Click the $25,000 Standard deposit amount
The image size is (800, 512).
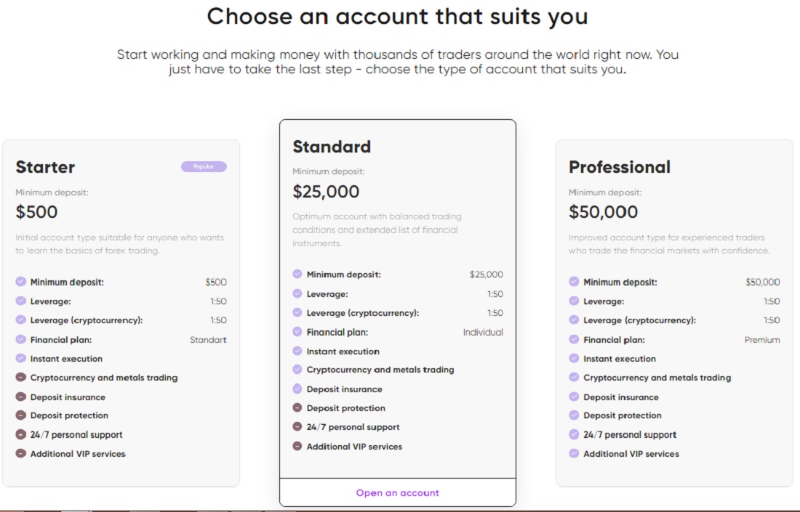[x=326, y=192]
